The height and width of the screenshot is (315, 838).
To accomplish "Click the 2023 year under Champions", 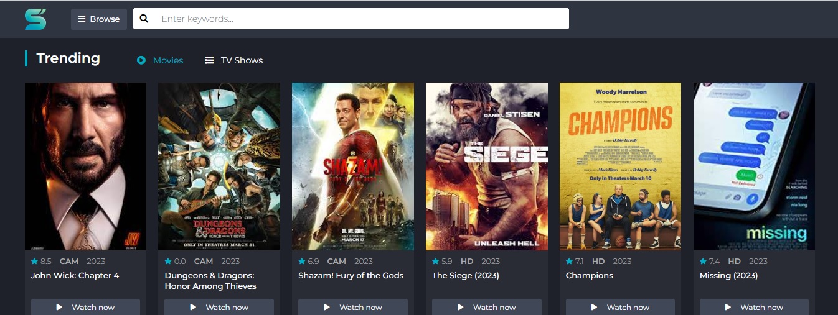I will coord(622,262).
